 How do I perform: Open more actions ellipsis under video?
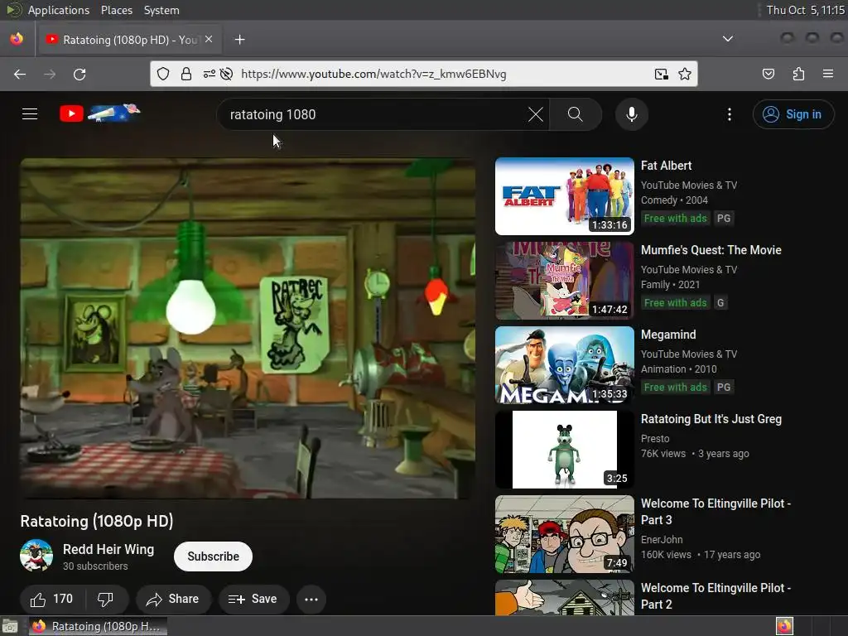(311, 599)
